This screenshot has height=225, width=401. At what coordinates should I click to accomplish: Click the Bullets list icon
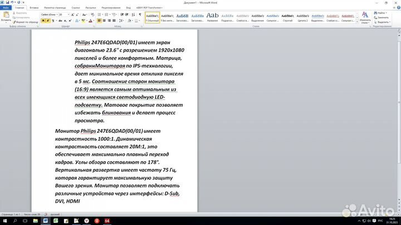(100, 15)
